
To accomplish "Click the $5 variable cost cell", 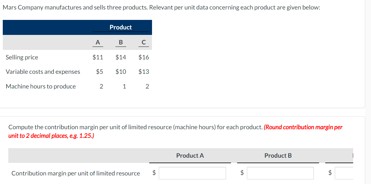I will tap(100, 72).
